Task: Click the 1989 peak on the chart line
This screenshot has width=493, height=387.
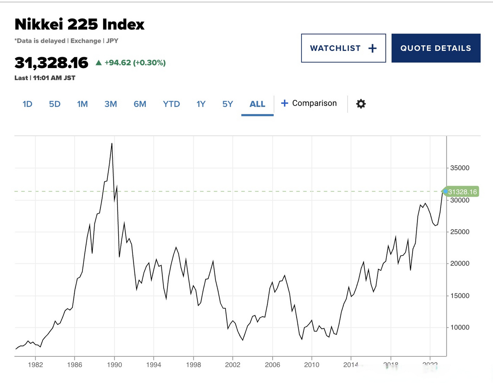Action: click(112, 144)
